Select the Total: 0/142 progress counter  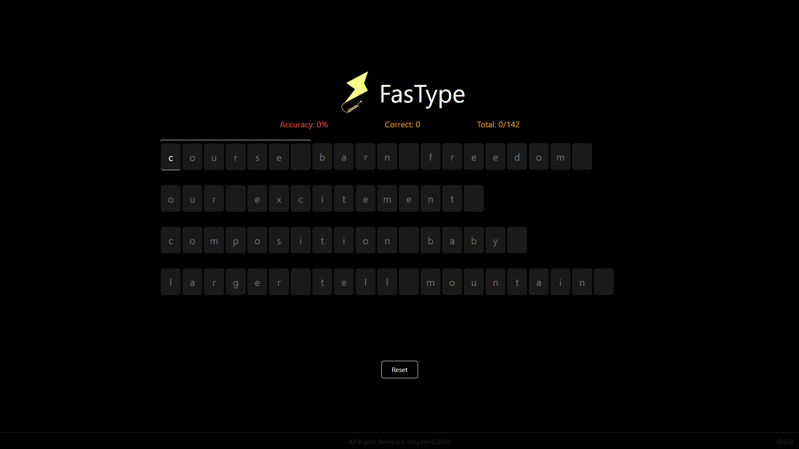498,124
